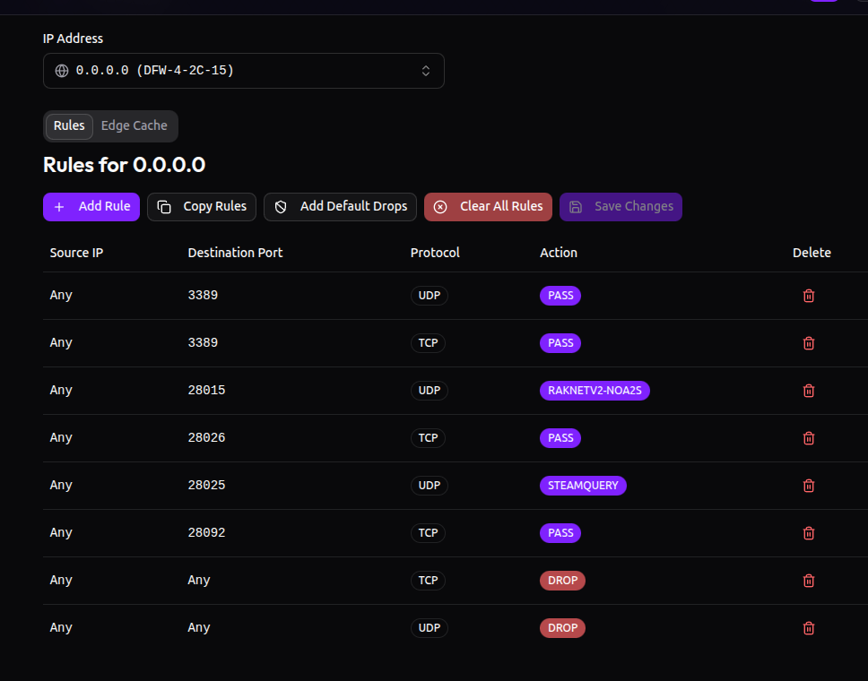Toggle the UDP protocol badge for port 3389

(x=429, y=295)
